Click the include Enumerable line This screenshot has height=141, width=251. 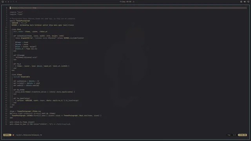(x=22, y=77)
